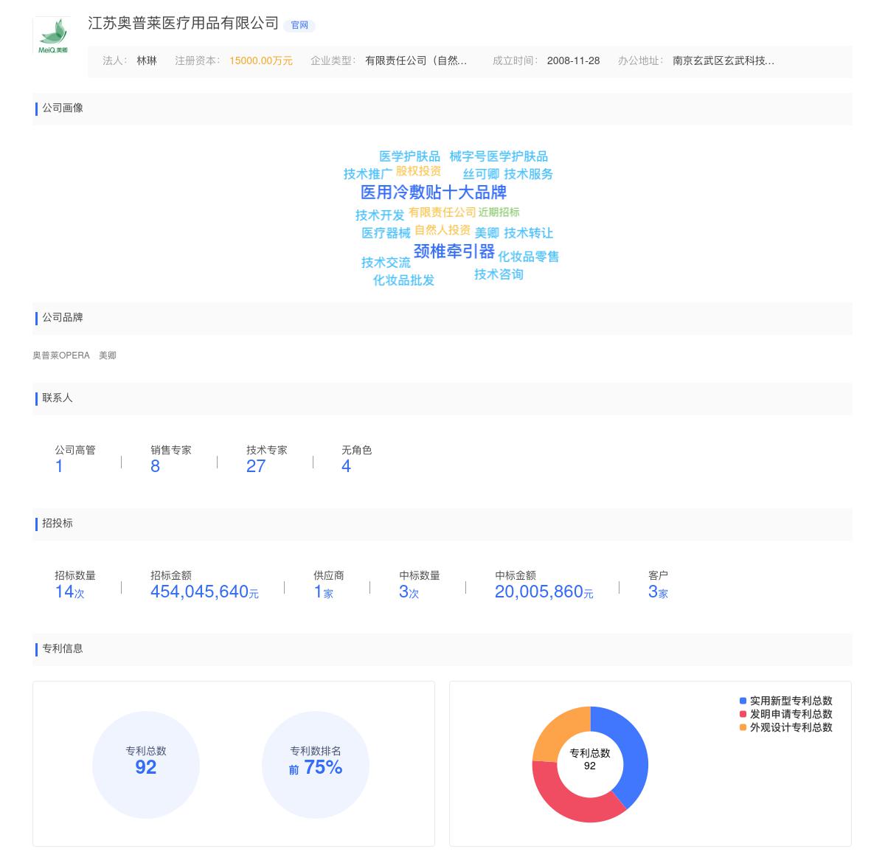Click the 技术推广 tag
Screen dimensions: 885x863
[368, 174]
